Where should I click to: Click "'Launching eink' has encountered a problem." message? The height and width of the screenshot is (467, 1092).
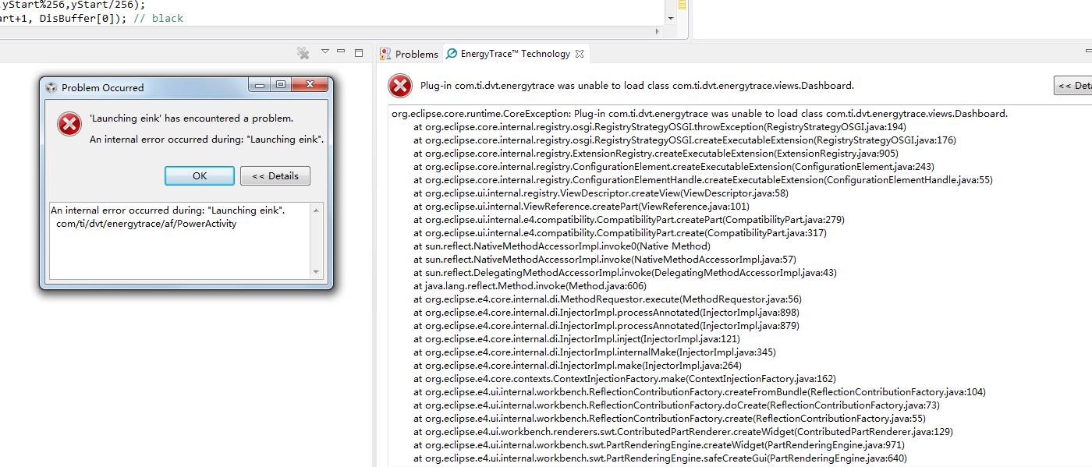(x=192, y=119)
